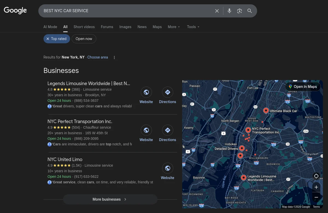Start voice search with microphone icon
This screenshot has width=328, height=213.
click(x=229, y=11)
